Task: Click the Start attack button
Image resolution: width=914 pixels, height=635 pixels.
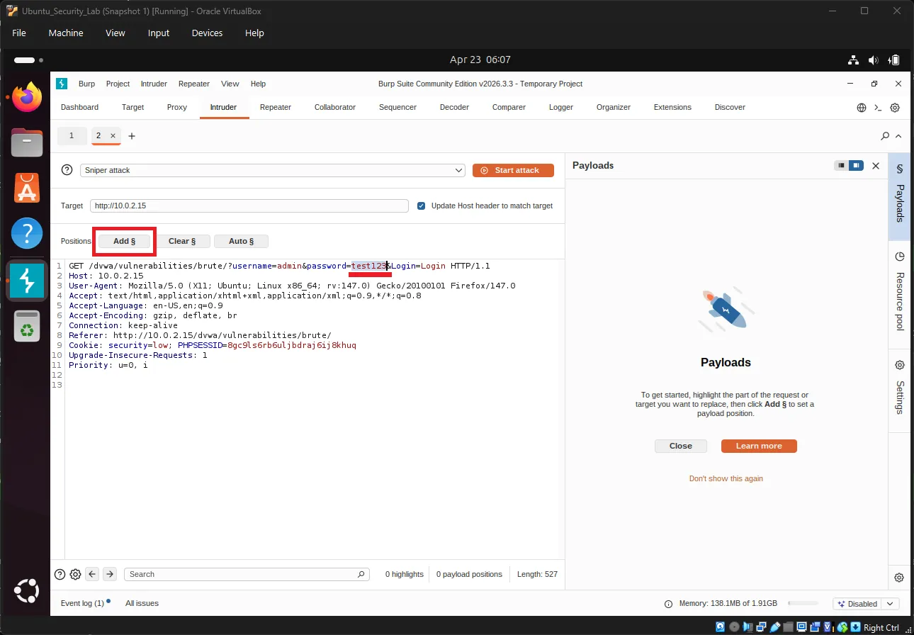Action: (x=513, y=170)
